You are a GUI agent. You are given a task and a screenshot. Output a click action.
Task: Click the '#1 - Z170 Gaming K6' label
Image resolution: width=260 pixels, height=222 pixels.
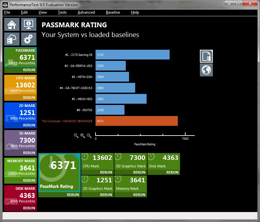tap(79, 55)
